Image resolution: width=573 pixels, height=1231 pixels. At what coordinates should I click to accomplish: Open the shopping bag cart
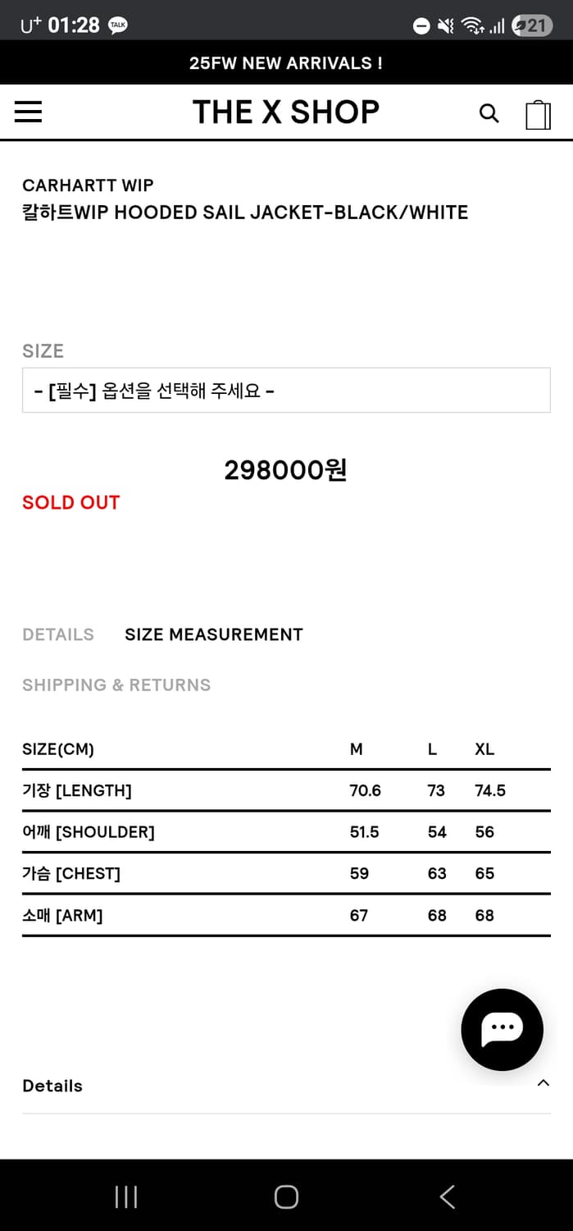coord(538,114)
